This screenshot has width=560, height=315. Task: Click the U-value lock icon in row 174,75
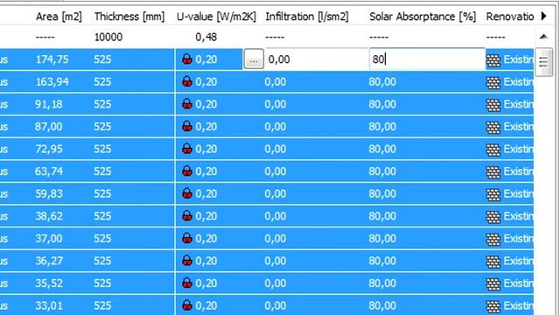point(187,59)
